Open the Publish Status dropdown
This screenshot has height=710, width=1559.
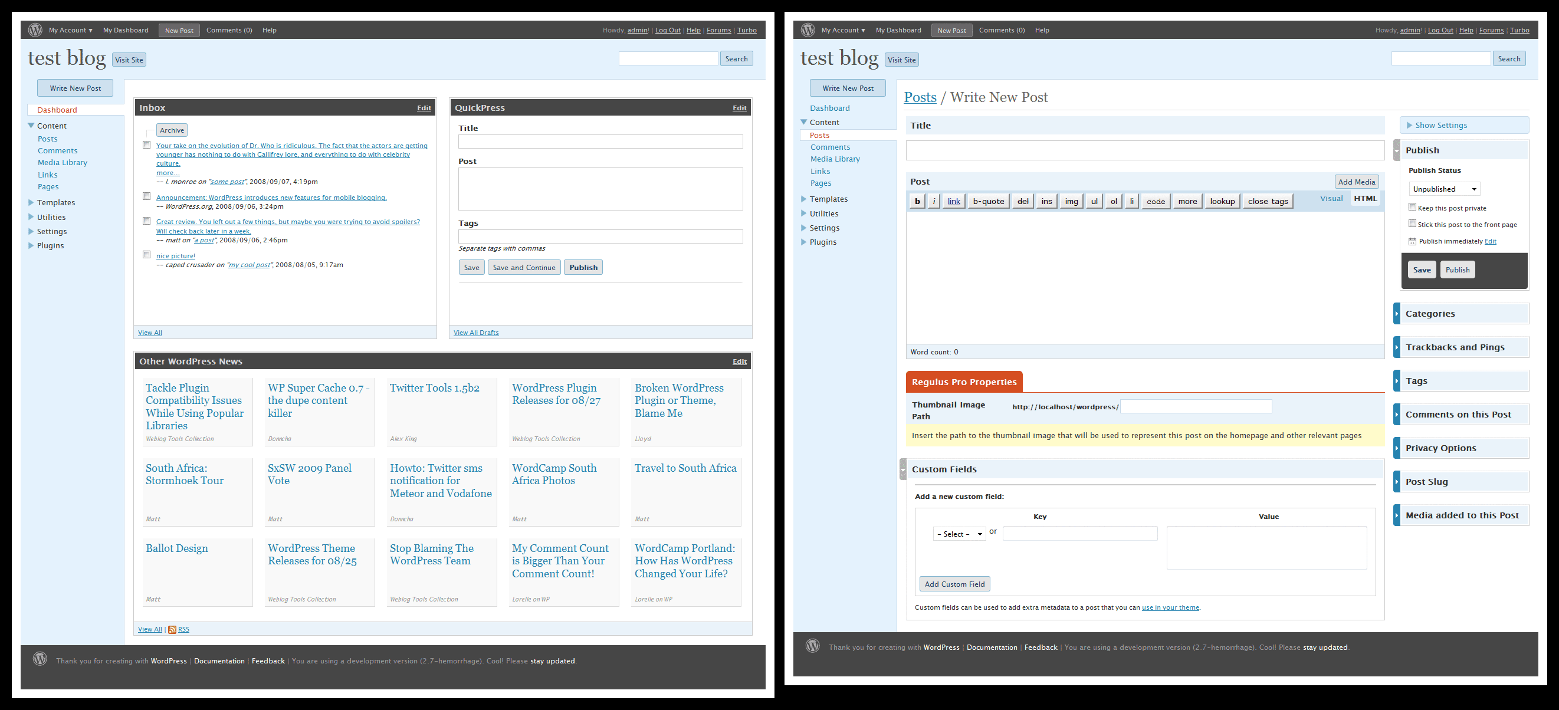coord(1444,189)
